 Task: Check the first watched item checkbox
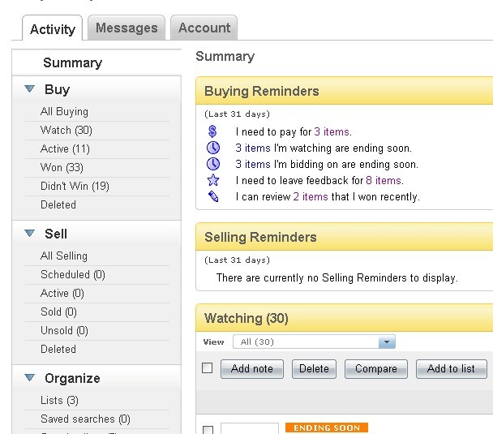(x=208, y=429)
